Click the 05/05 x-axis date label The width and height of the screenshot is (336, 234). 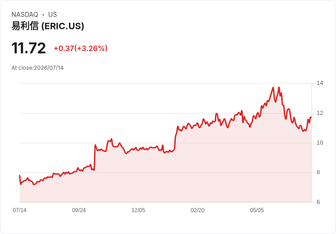coord(257,210)
